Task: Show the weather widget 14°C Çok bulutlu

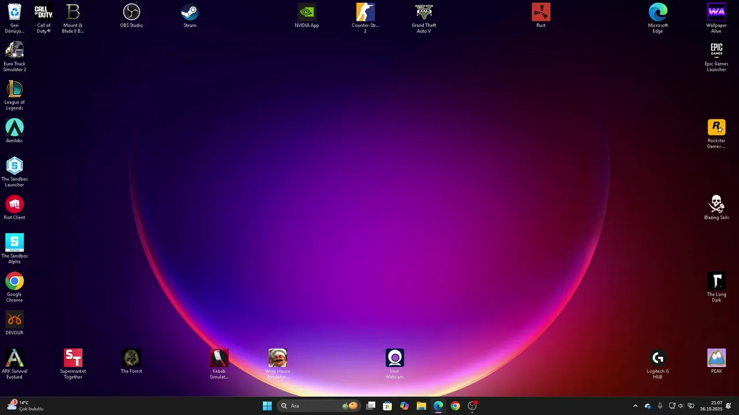Action: [x=25, y=406]
